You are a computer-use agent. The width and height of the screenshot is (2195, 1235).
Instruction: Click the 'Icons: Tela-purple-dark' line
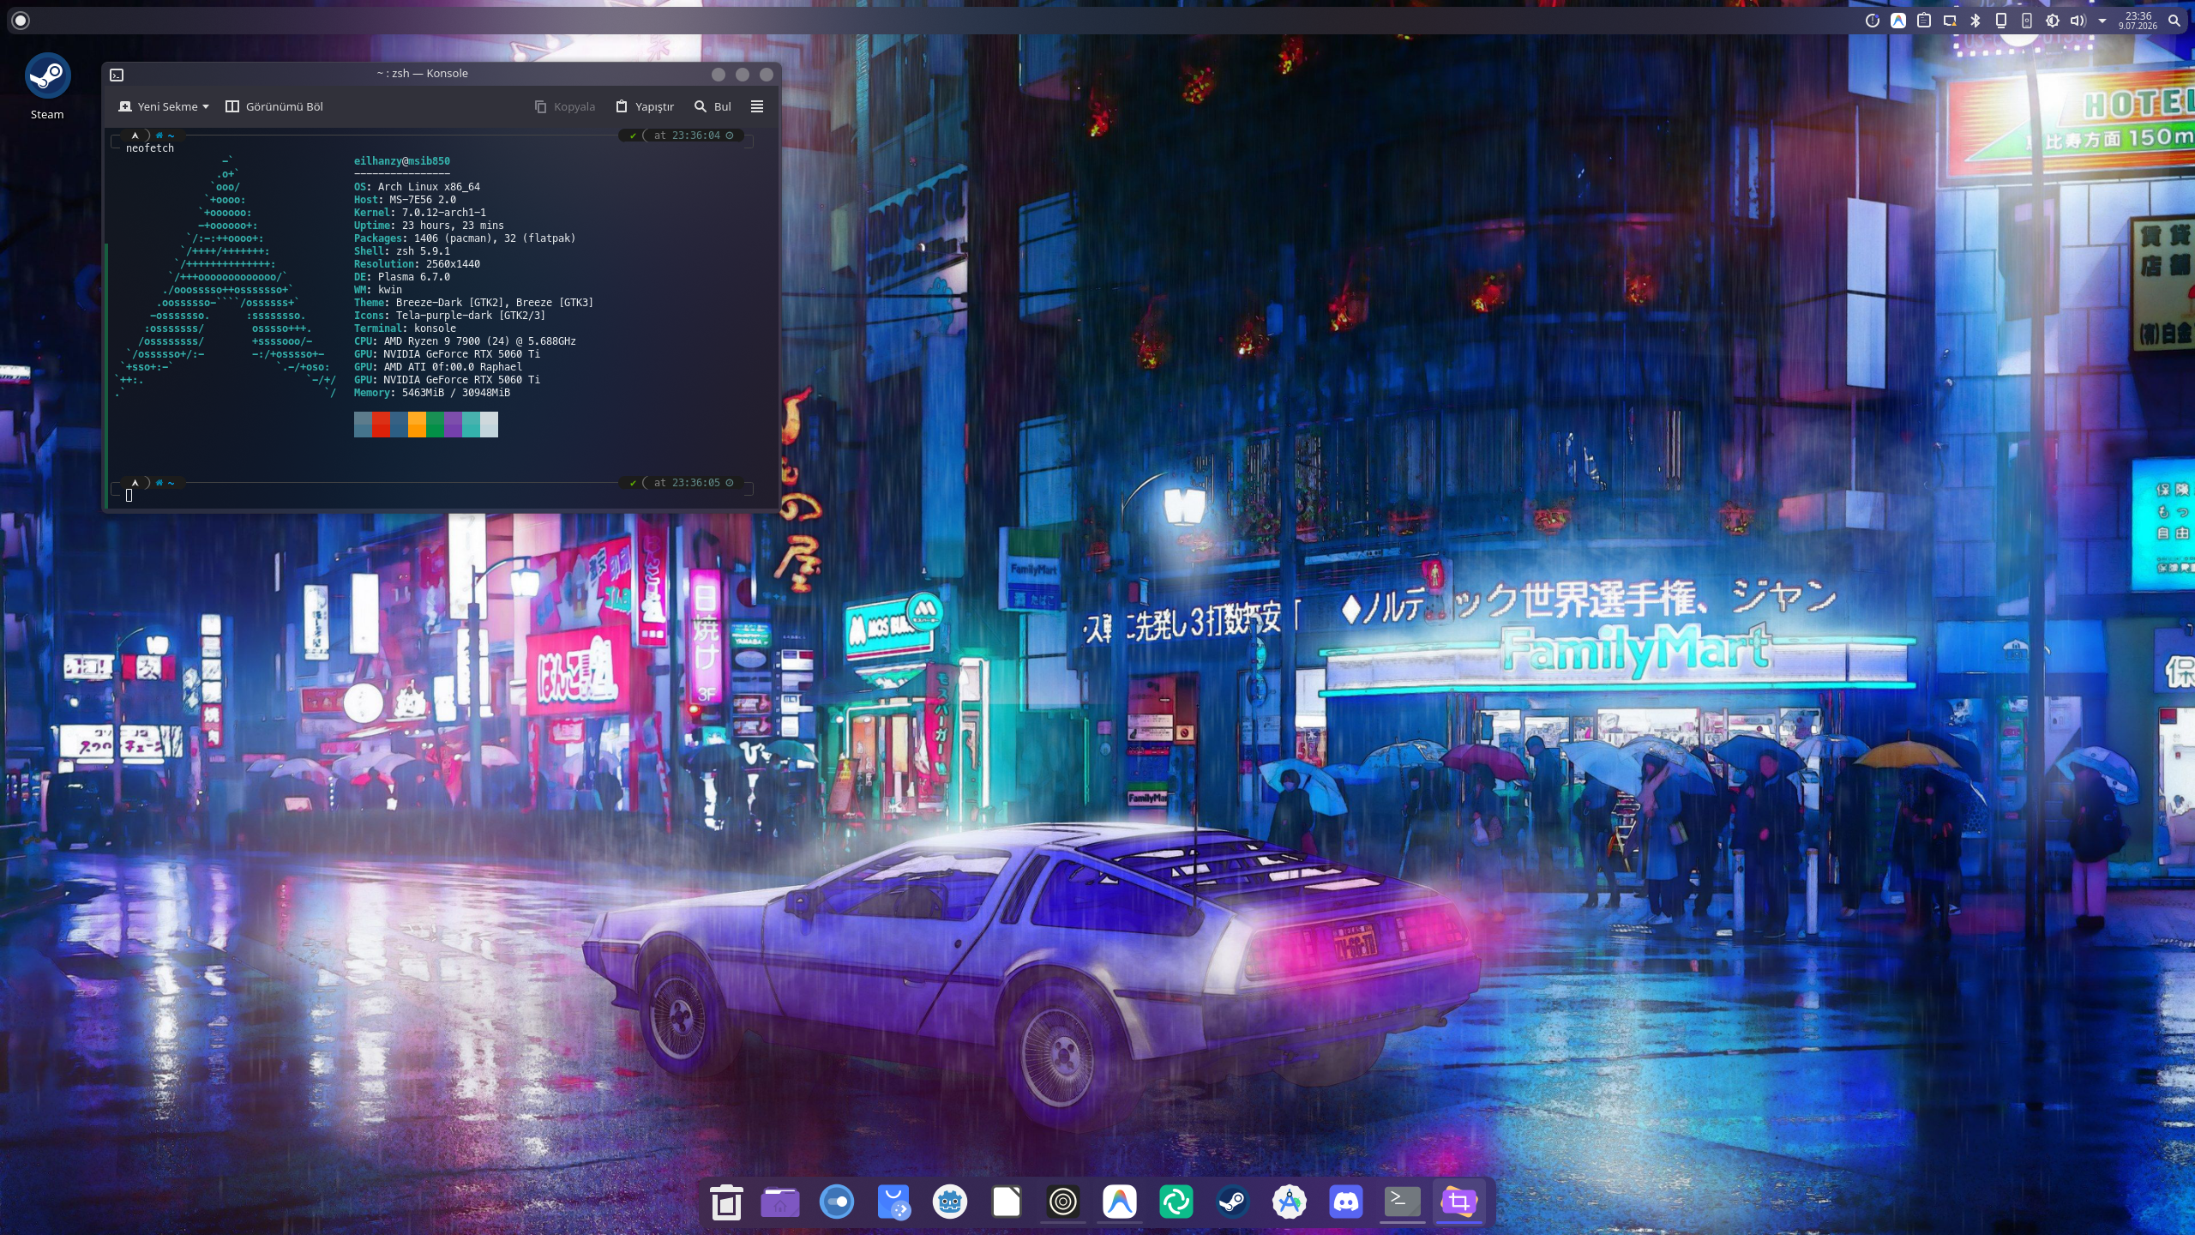coord(449,315)
